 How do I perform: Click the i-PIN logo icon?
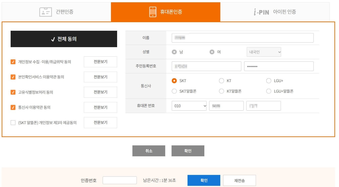(261, 12)
